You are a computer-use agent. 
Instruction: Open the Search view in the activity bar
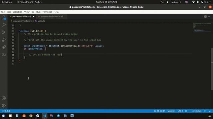[x=4, y=25]
